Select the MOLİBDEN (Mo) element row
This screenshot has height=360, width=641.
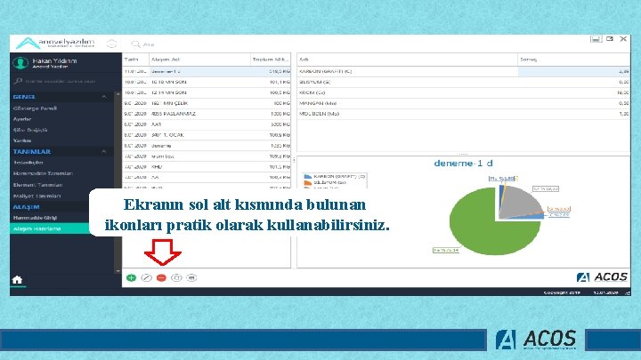[464, 114]
